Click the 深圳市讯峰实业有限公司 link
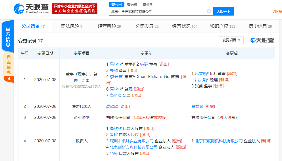The image size is (282, 161). (x=131, y=141)
